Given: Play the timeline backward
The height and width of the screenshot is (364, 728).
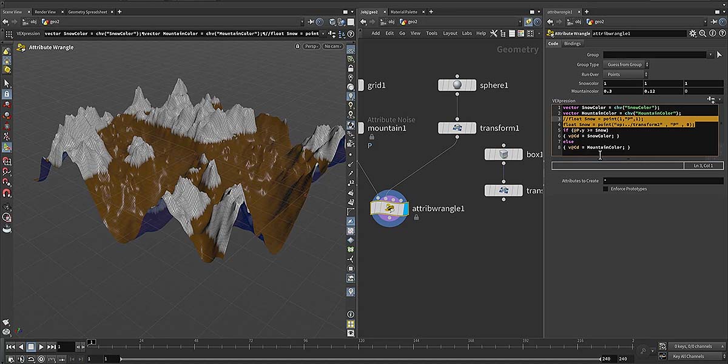Looking at the screenshot, I should click(21, 346).
